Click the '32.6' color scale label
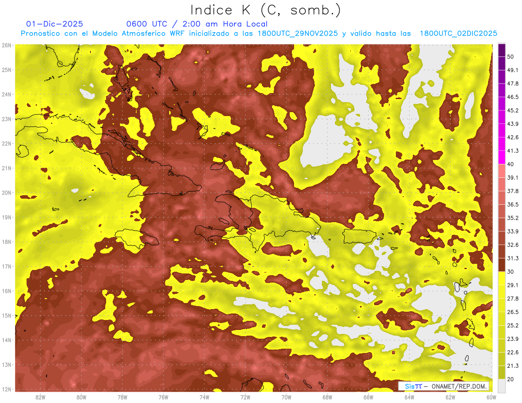The width and height of the screenshot is (522, 403). (x=512, y=245)
